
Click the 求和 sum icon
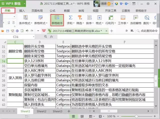tap(70, 17)
